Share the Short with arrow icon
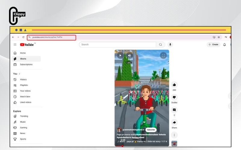The image size is (241, 150). (174, 122)
